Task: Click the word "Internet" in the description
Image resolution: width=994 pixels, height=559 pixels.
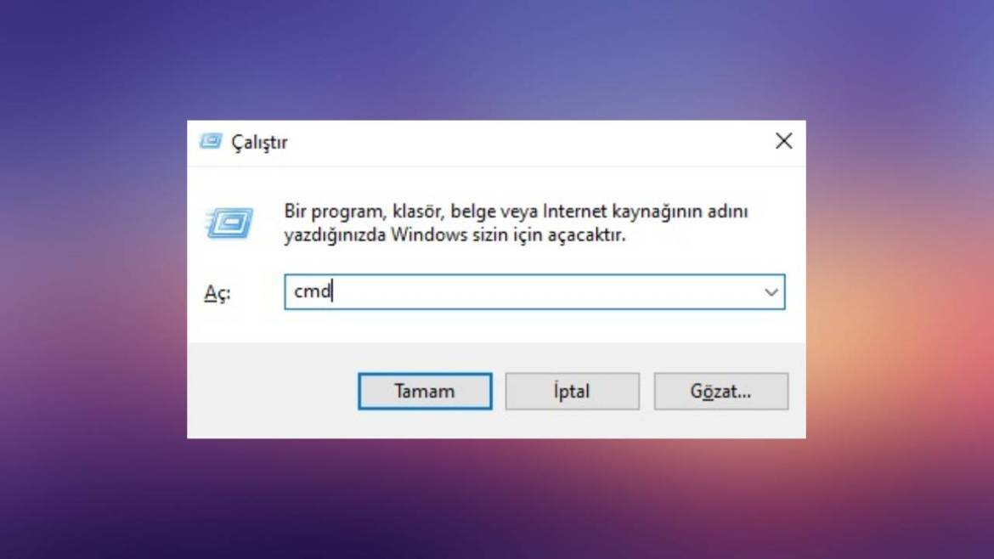Action: point(575,211)
